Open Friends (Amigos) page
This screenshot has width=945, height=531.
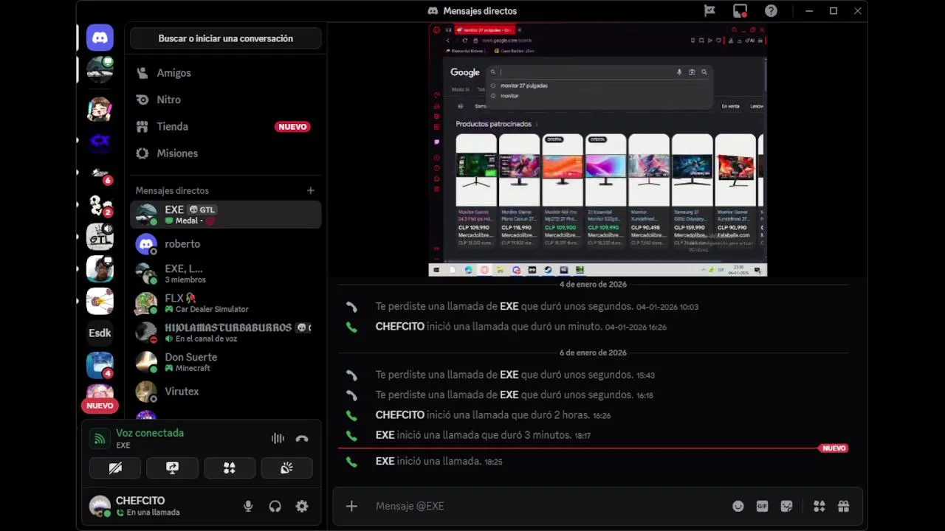pyautogui.click(x=225, y=73)
